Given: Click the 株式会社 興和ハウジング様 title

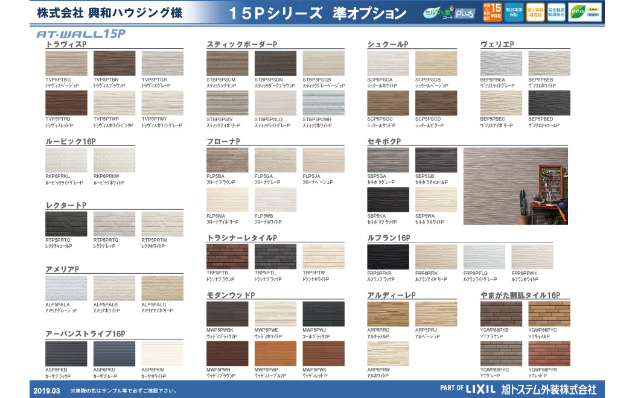Looking at the screenshot, I should (x=109, y=13).
